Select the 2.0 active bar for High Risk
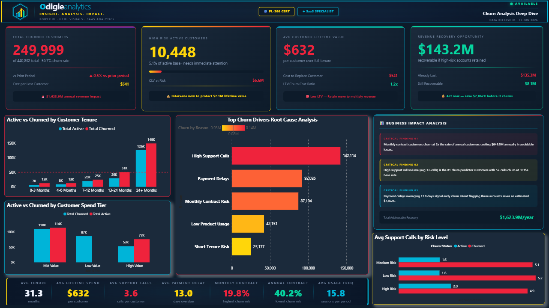The width and height of the screenshot is (549, 308). pyautogui.click(x=425, y=286)
